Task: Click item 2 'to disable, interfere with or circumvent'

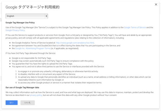Action: click(x=47, y=74)
